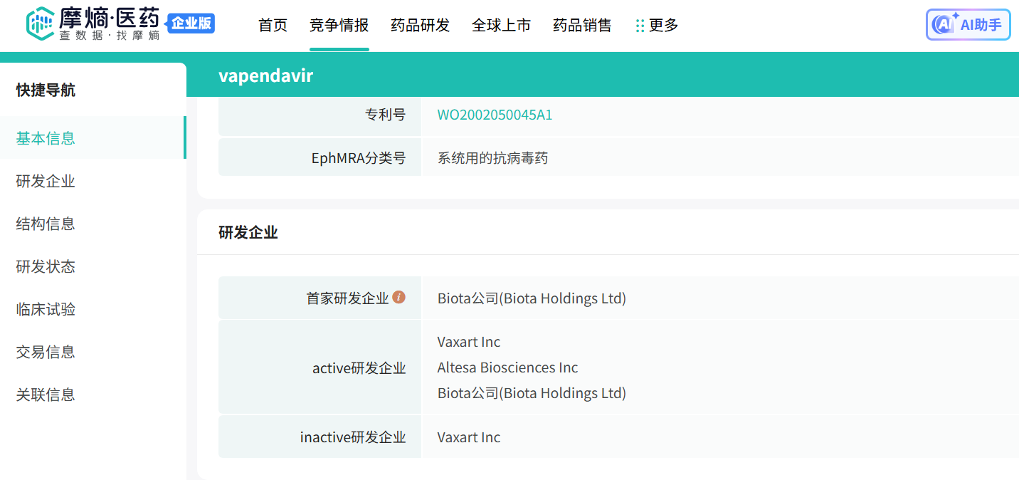Image resolution: width=1019 pixels, height=480 pixels.
Task: Switch to the 全球上市 menu
Action: [x=501, y=26]
